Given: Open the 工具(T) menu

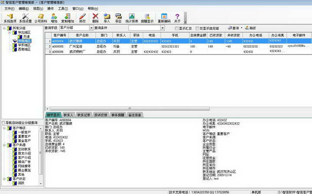Looking at the screenshot, I should [x=63, y=9].
